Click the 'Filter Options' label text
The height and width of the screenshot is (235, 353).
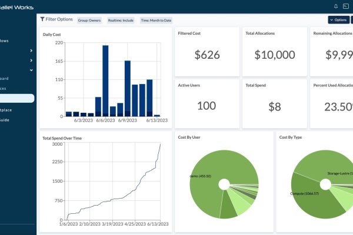59,19
